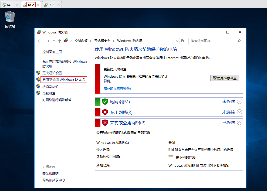Open 更改通知设置 link
The image size is (267, 191).
(x=52, y=73)
